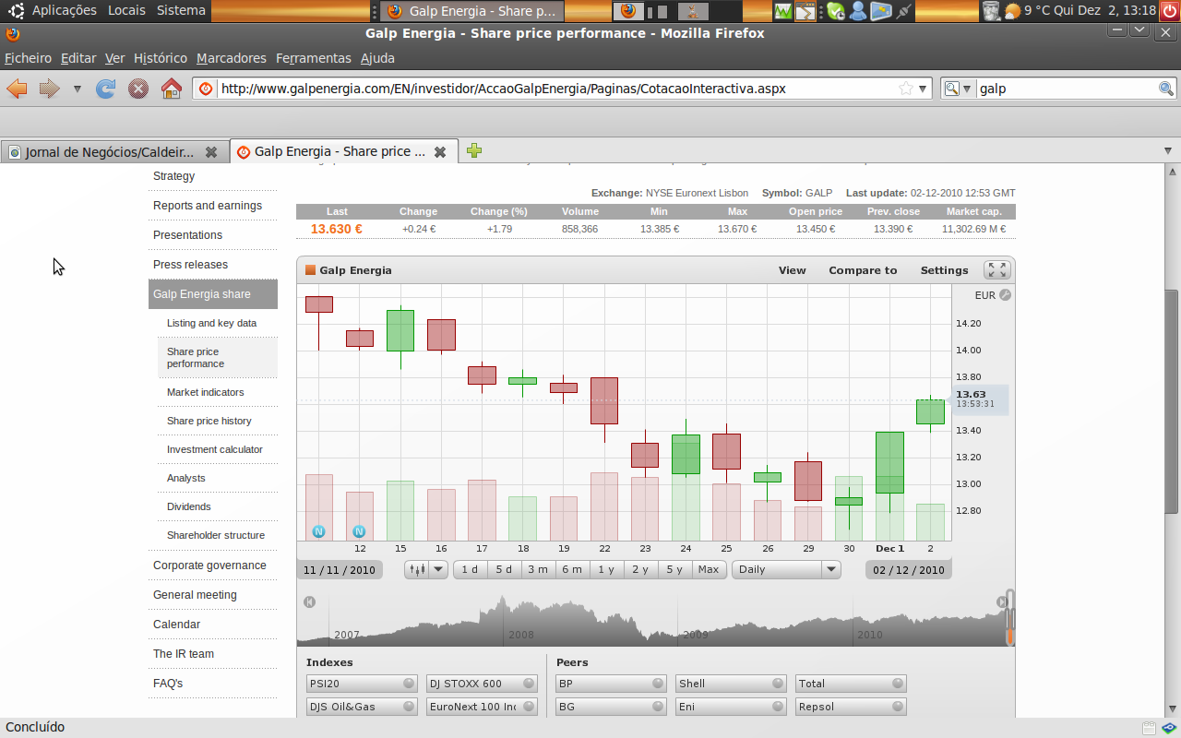This screenshot has height=738, width=1181.
Task: Toggle BP peer comparison
Action: pos(611,684)
